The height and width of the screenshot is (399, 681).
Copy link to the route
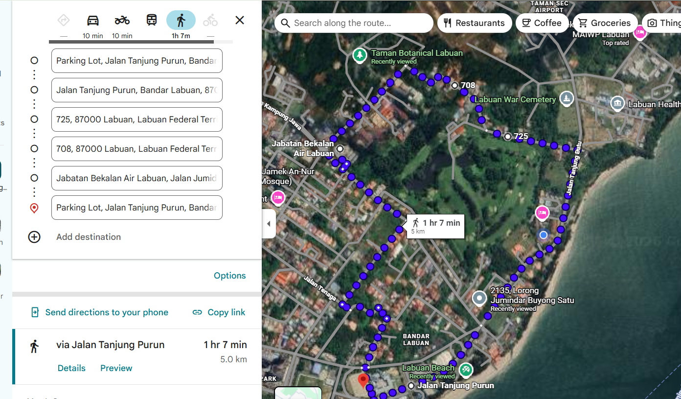pos(227,312)
